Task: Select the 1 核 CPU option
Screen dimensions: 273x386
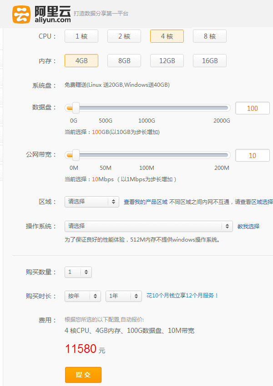Action: (x=81, y=36)
